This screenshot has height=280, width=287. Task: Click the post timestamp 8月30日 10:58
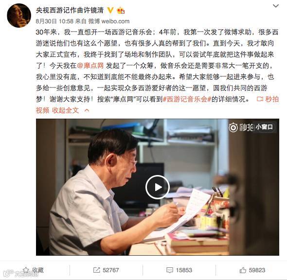click(54, 21)
